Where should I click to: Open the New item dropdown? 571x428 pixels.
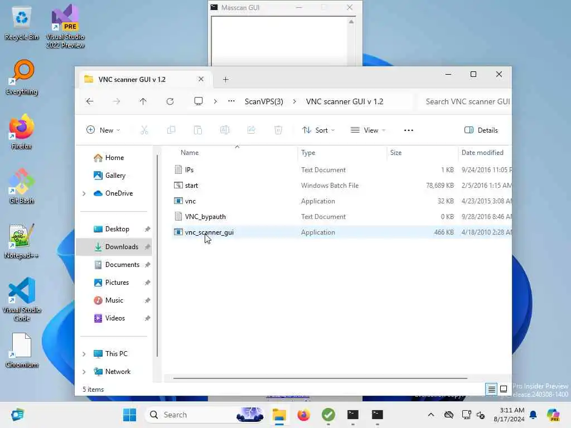103,130
